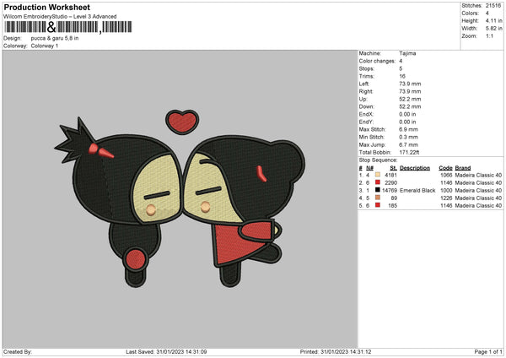Viewport: 506px width, 358px height.
Task: Click the red swatch in stop row 5
Action: pos(378,205)
